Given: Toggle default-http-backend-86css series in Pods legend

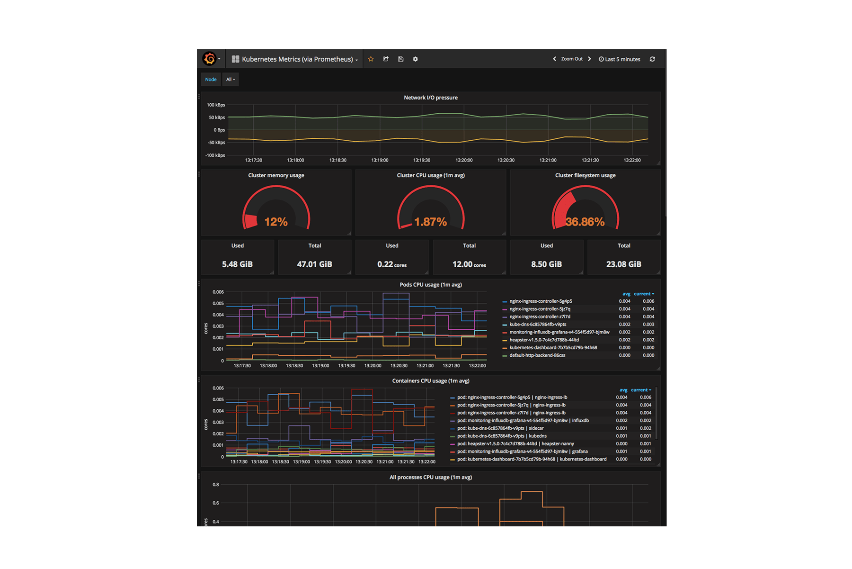Looking at the screenshot, I should click(x=537, y=355).
